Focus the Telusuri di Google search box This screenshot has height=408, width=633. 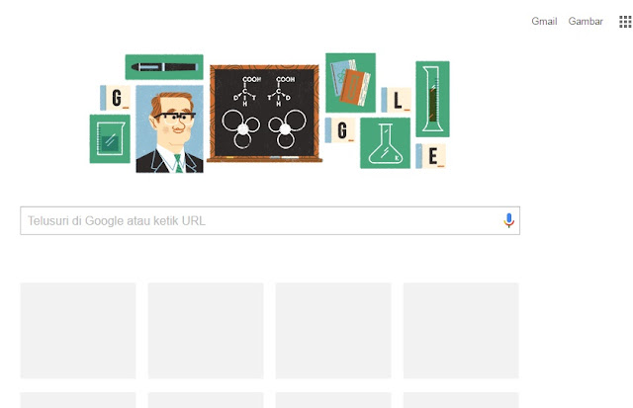(270, 220)
